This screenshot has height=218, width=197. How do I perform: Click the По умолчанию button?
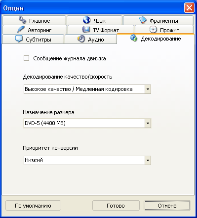coord(33,206)
